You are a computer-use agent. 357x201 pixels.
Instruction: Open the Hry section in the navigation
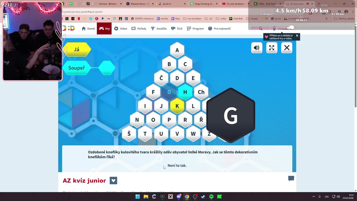104,28
